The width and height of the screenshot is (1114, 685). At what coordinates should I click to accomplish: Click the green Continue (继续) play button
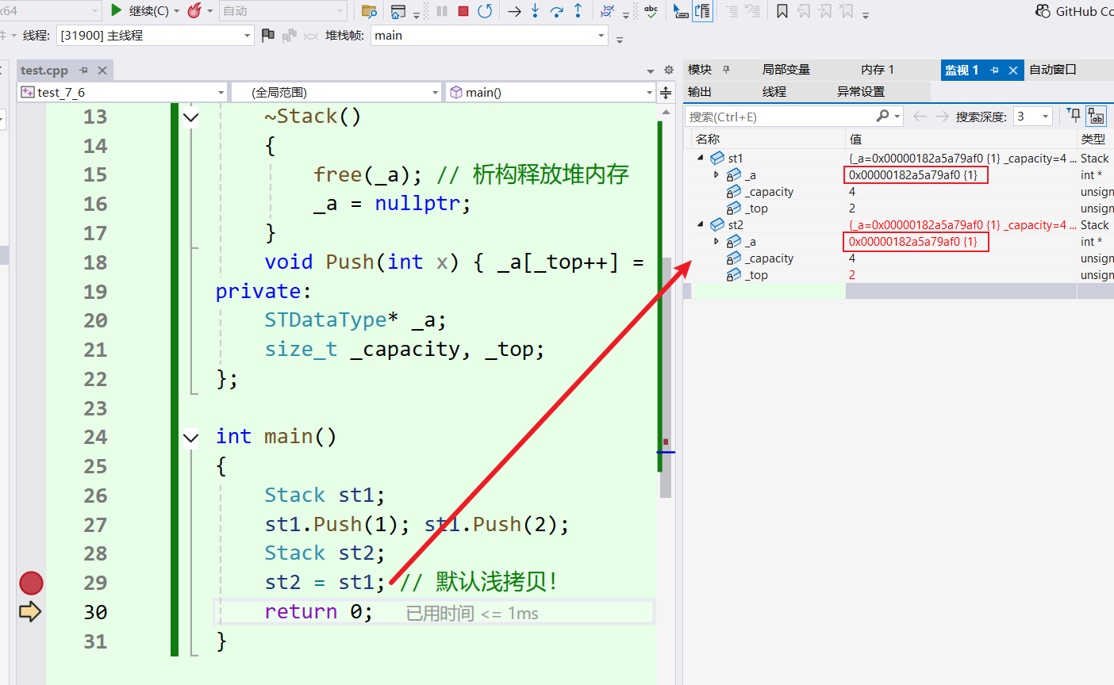117,10
